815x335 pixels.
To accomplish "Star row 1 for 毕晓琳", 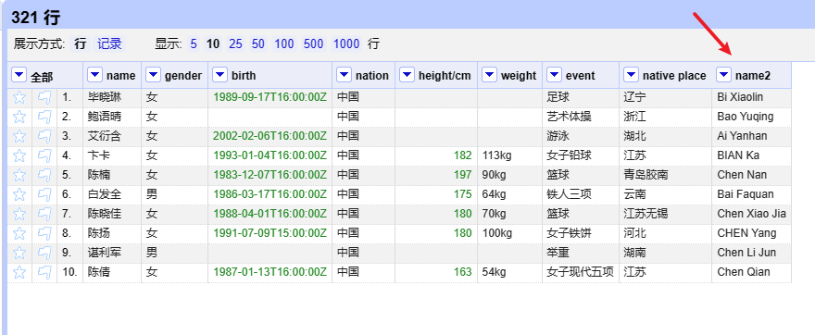I will 19,97.
